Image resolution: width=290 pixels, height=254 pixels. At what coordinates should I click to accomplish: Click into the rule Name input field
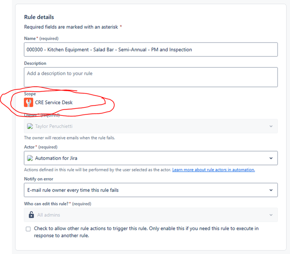(x=151, y=50)
